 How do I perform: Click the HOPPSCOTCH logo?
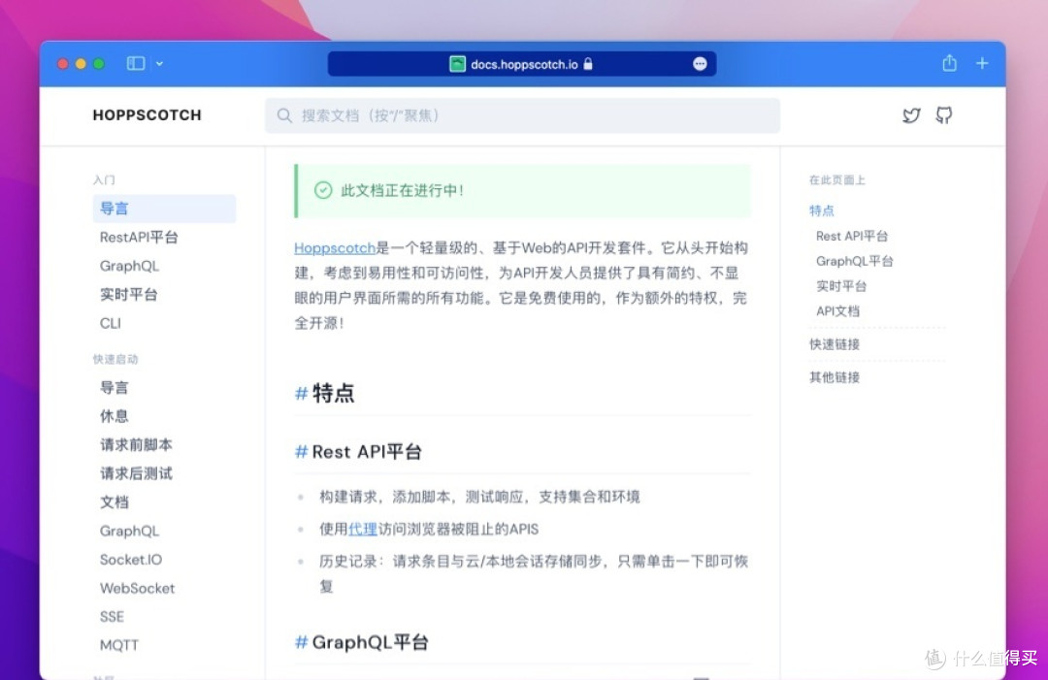point(147,114)
